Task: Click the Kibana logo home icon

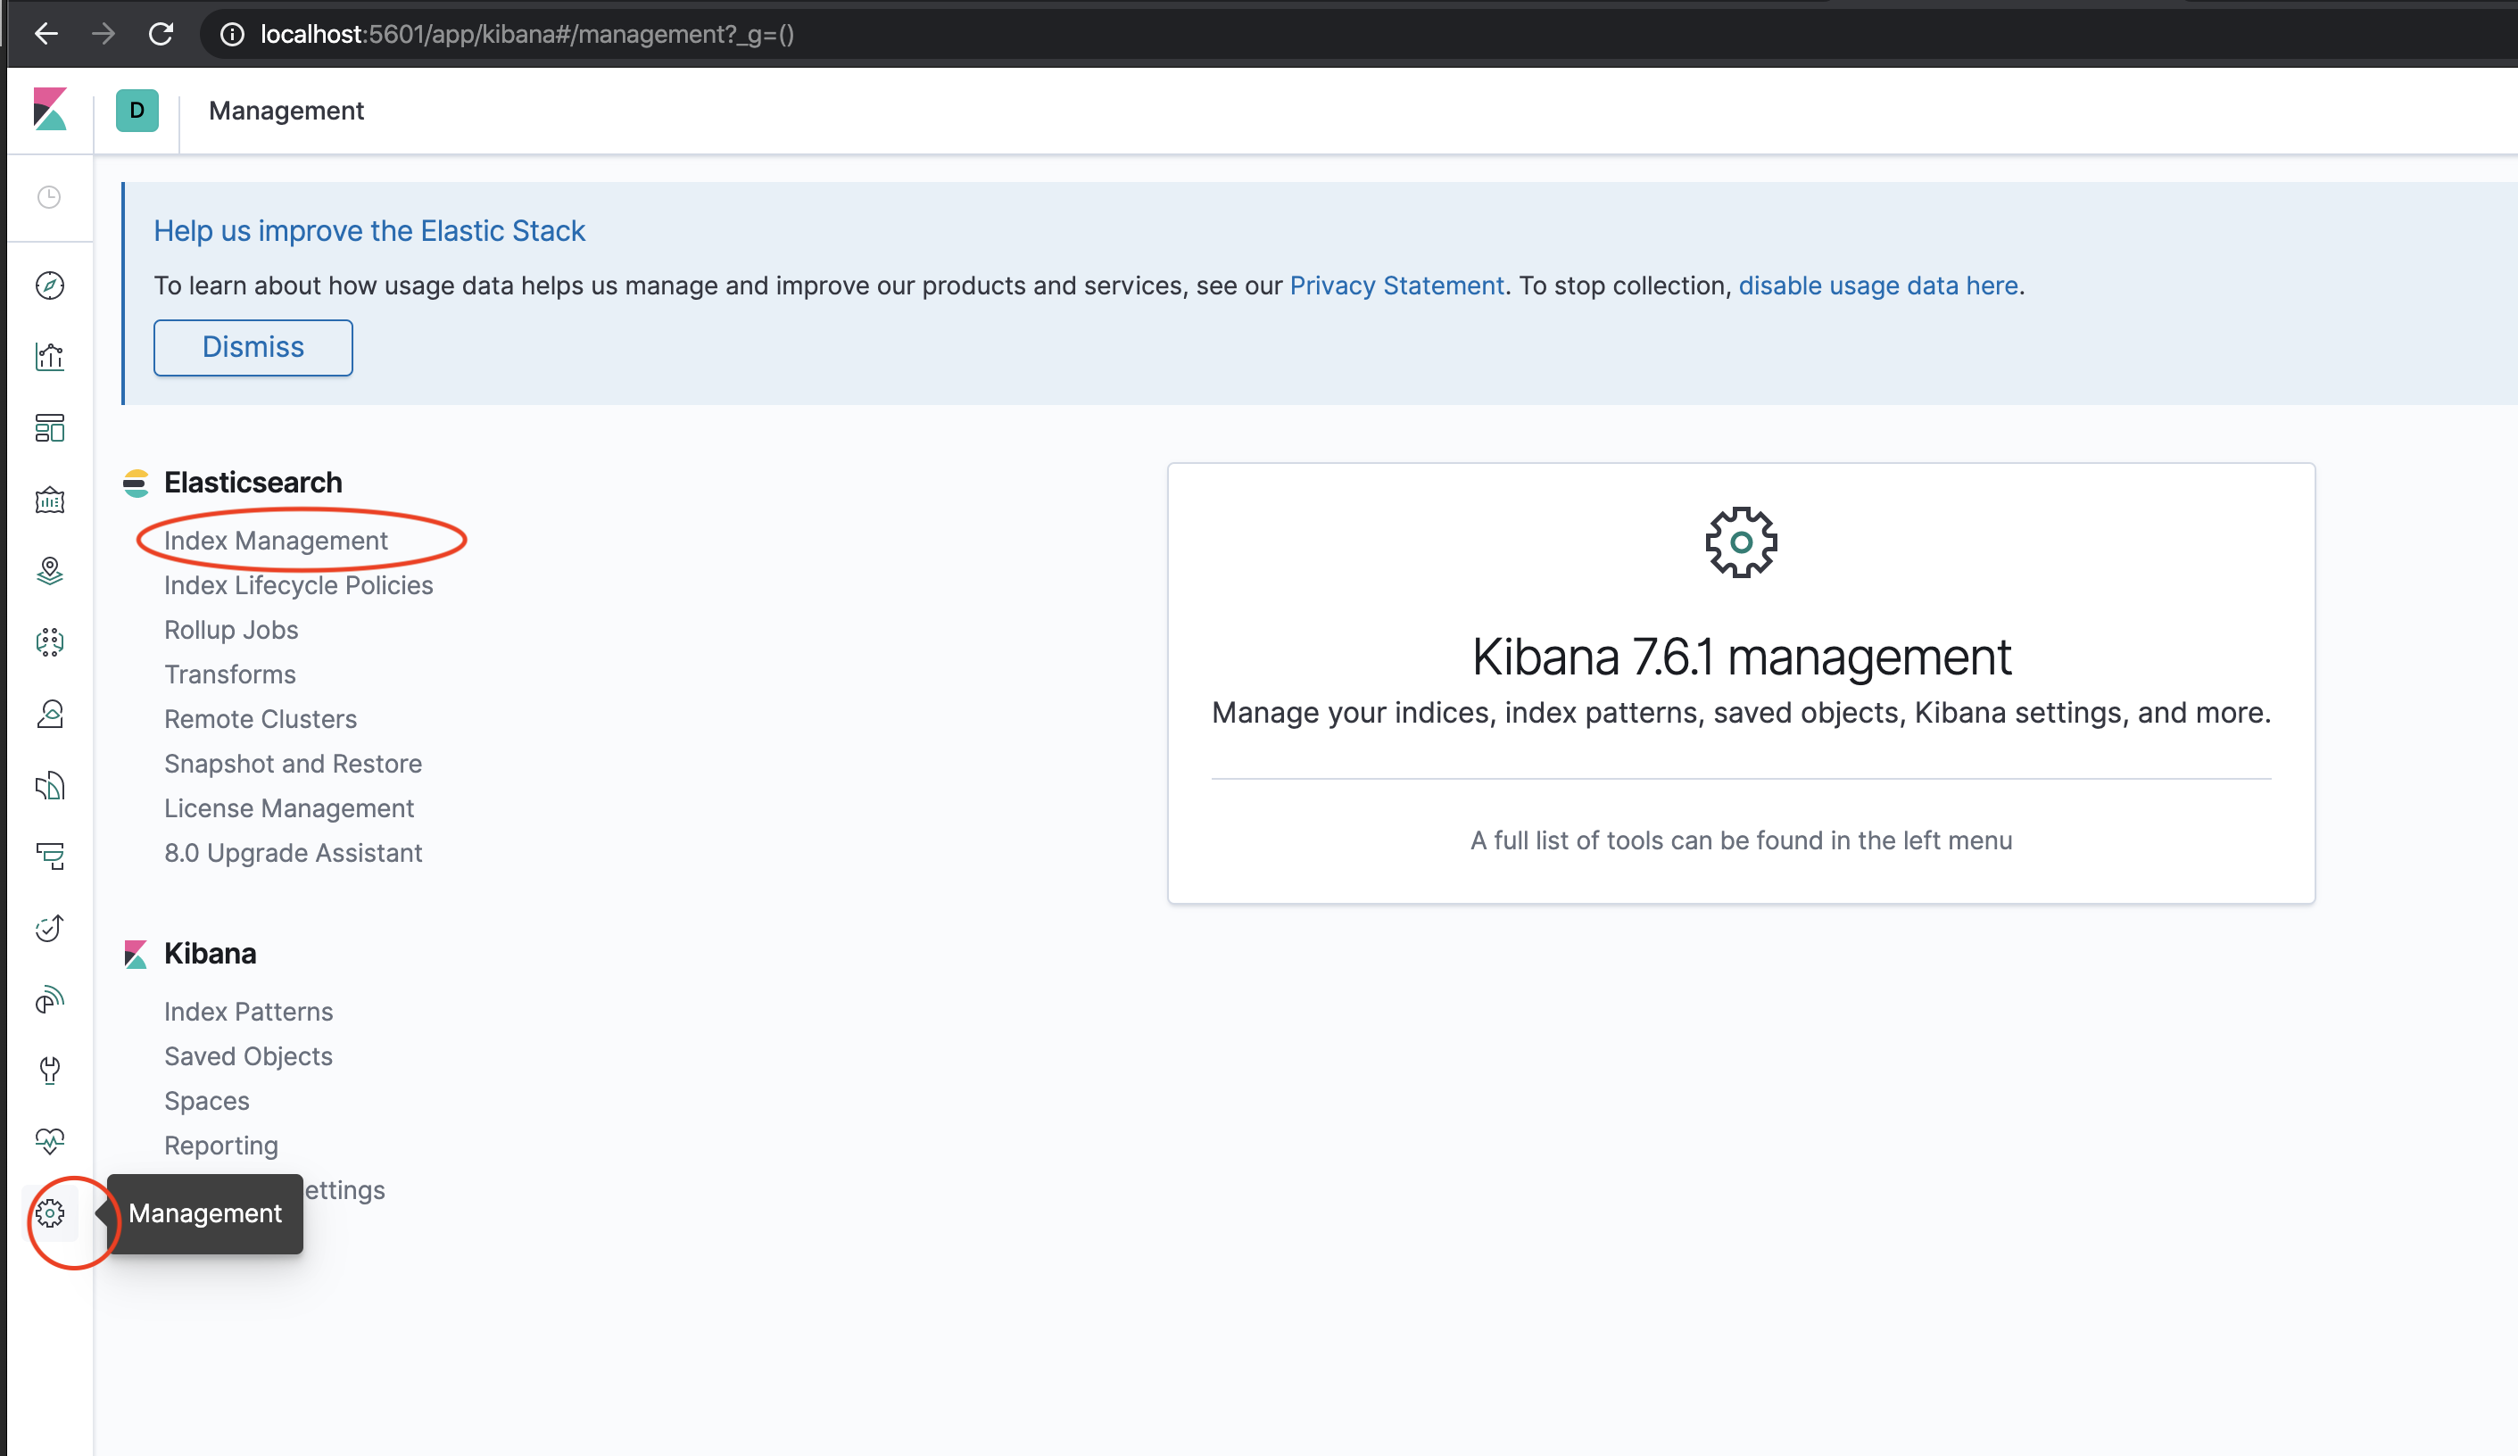Action: tap(50, 110)
